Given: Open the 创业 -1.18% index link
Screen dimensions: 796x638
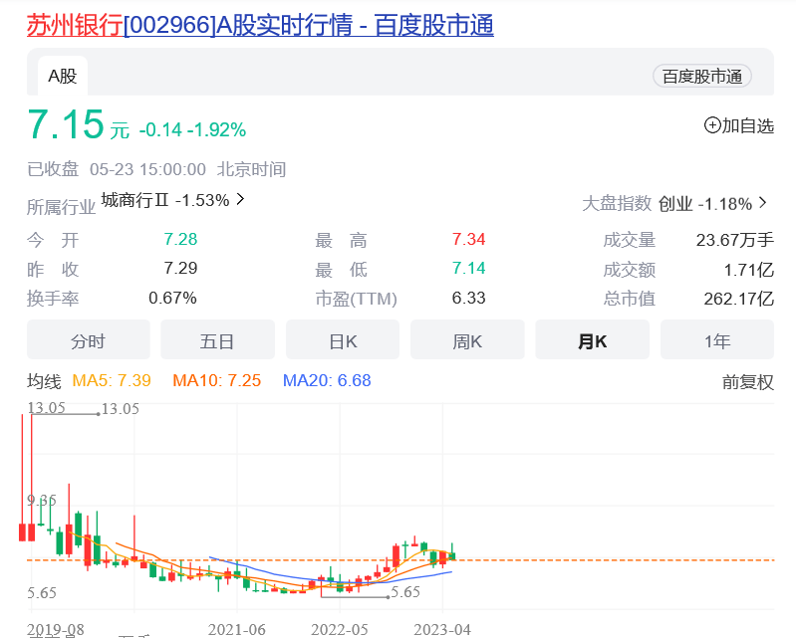Looking at the screenshot, I should point(705,204).
